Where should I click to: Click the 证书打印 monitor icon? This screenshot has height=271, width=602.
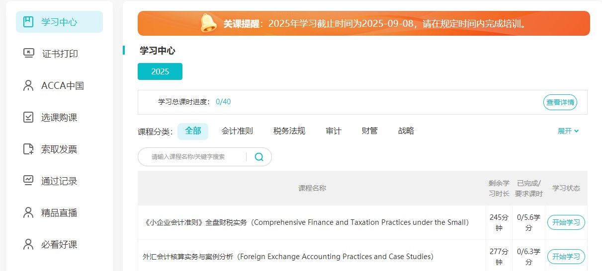(x=28, y=53)
